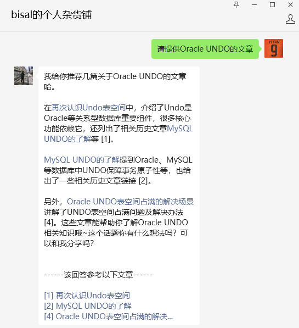Viewport: 299px width, 328px height.
Task: Open Oracle UNDO表空间占满的解决场景 link
Action: [x=130, y=202]
